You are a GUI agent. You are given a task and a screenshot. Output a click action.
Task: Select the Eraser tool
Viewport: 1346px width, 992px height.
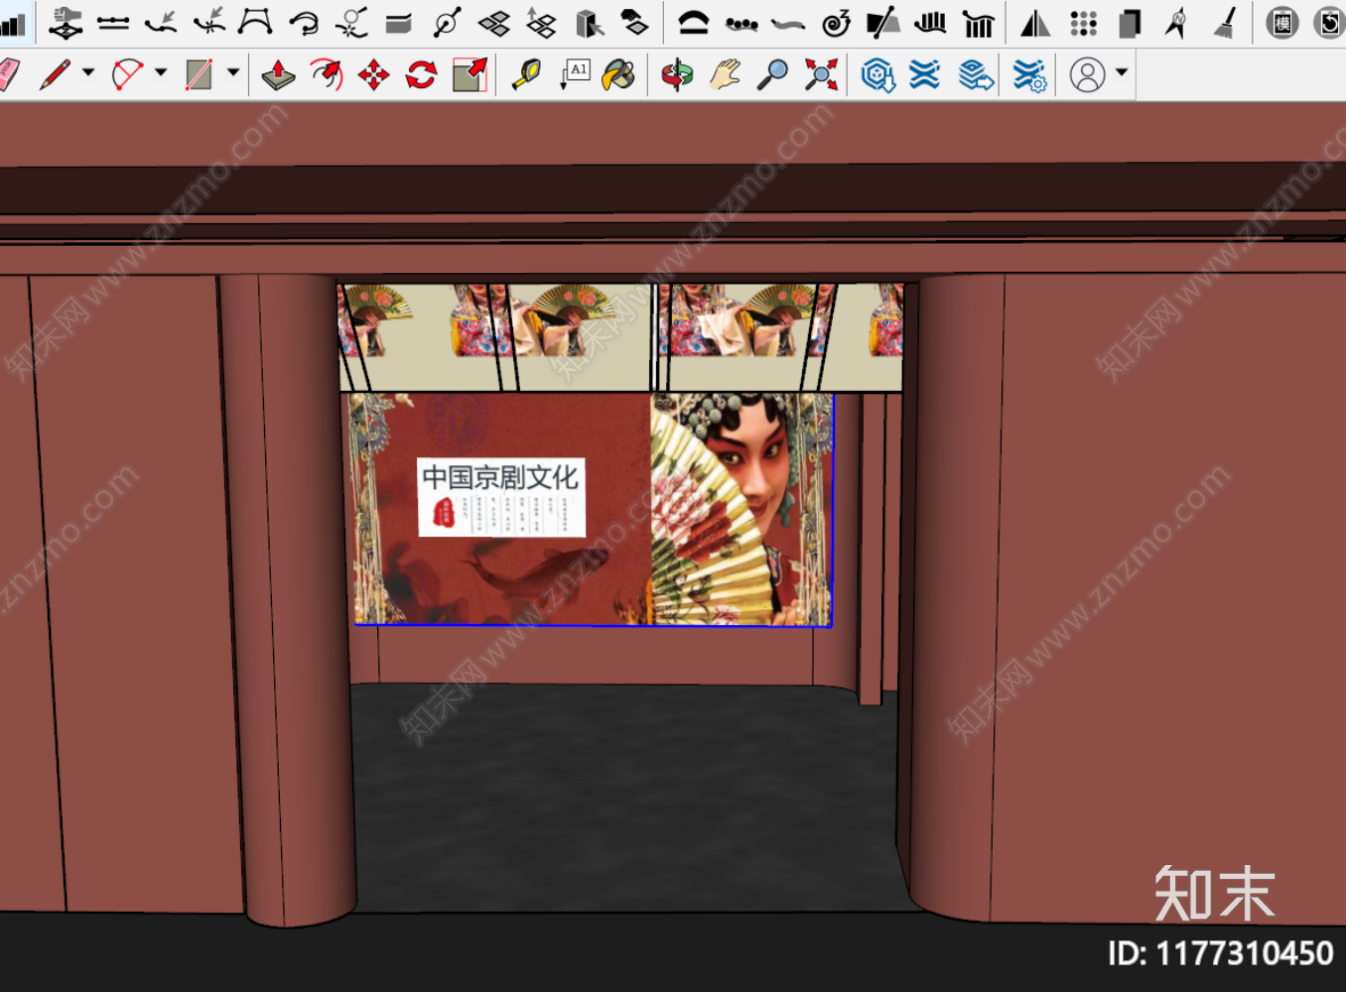[x=8, y=75]
